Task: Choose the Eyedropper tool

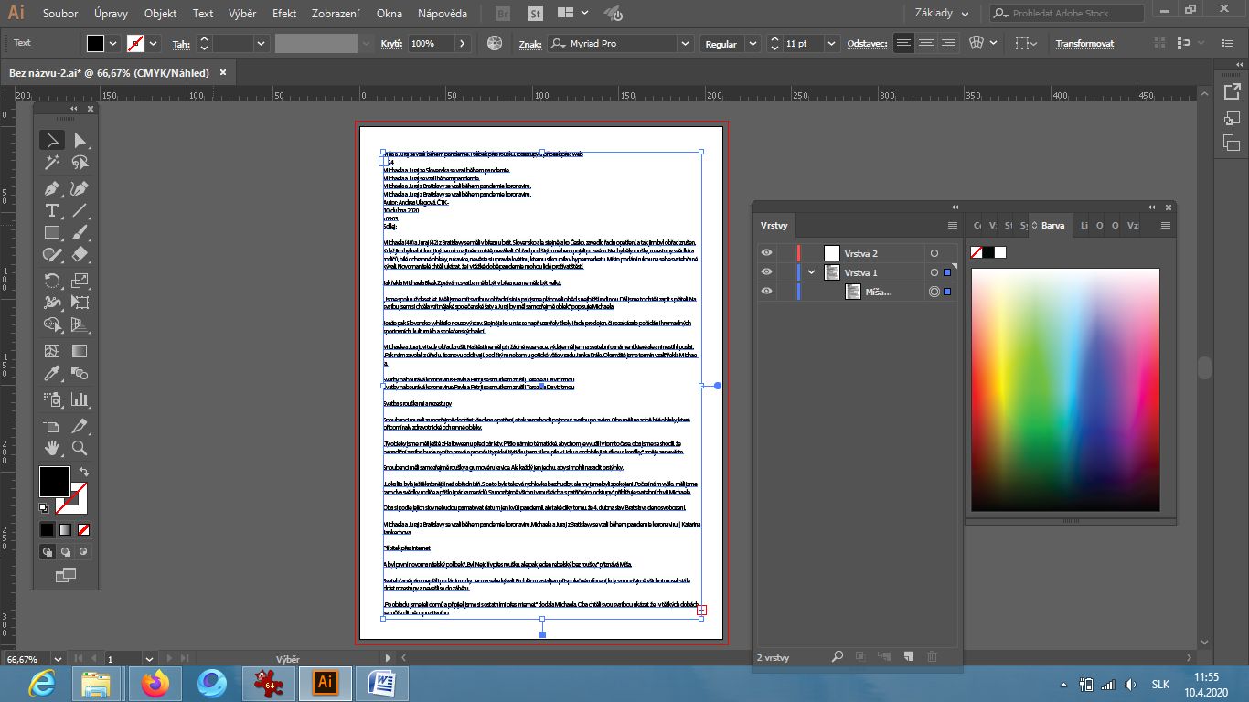Action: tap(52, 373)
